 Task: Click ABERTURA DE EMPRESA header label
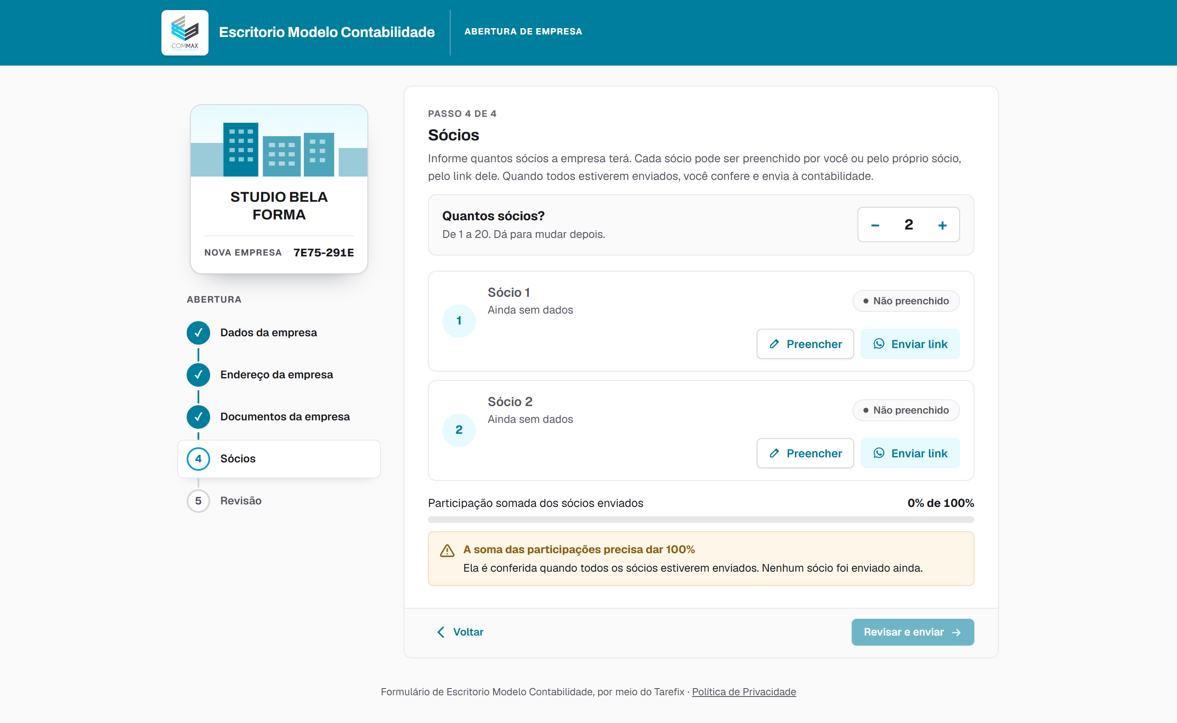(523, 32)
